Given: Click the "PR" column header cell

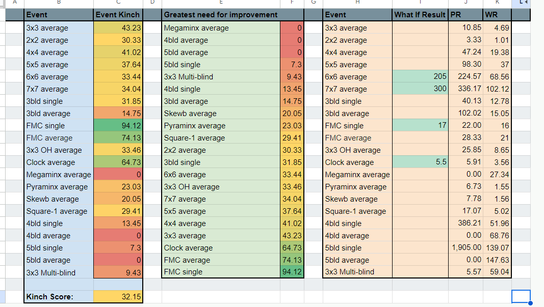Looking at the screenshot, I should (465, 15).
